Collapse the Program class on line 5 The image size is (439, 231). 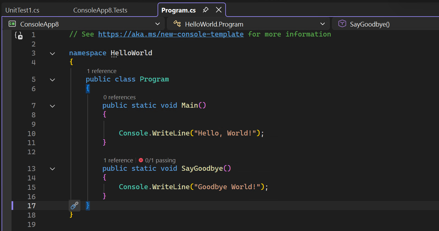[x=52, y=80]
